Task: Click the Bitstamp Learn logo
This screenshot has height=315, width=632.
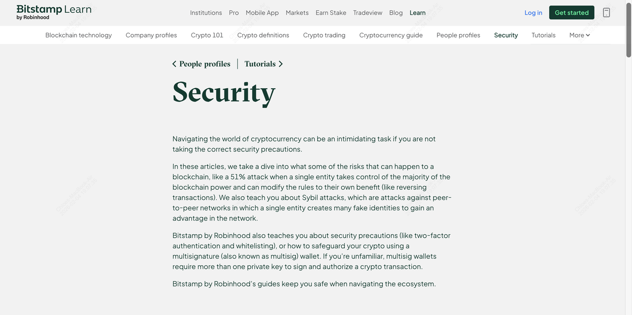Action: (x=53, y=12)
